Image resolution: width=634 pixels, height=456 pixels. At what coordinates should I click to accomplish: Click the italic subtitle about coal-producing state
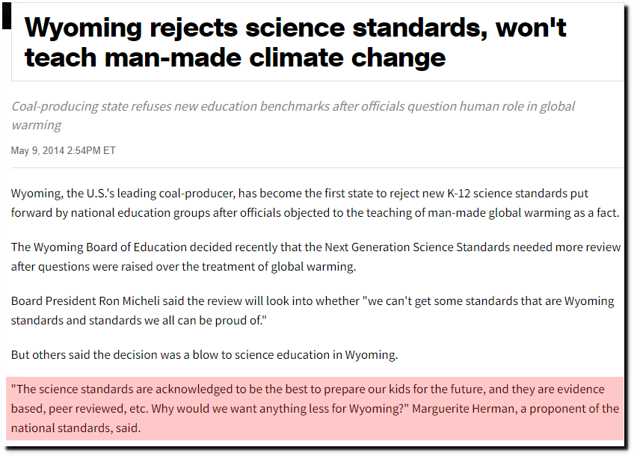click(293, 116)
